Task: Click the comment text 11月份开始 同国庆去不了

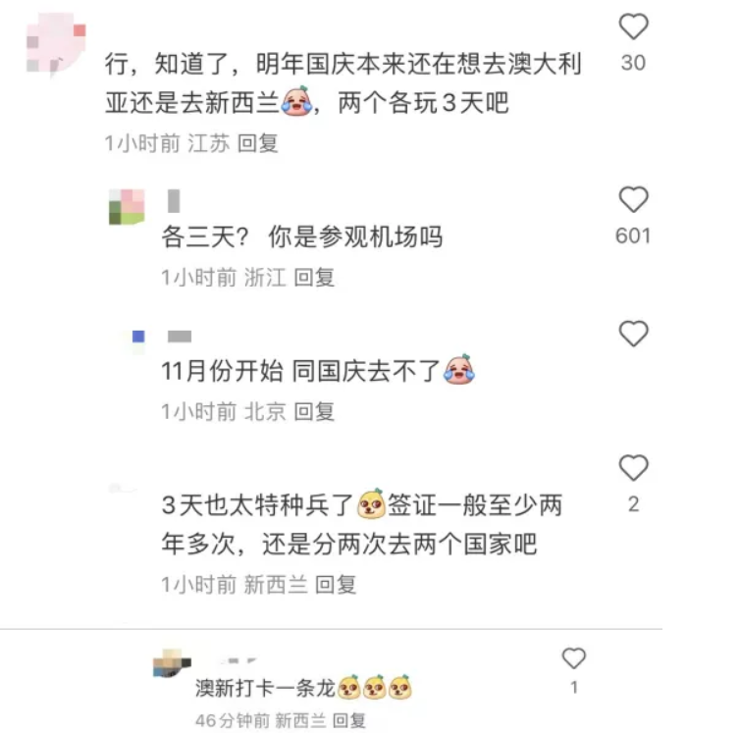Action: tap(318, 371)
